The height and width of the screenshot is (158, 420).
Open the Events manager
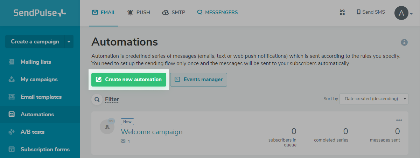198,80
